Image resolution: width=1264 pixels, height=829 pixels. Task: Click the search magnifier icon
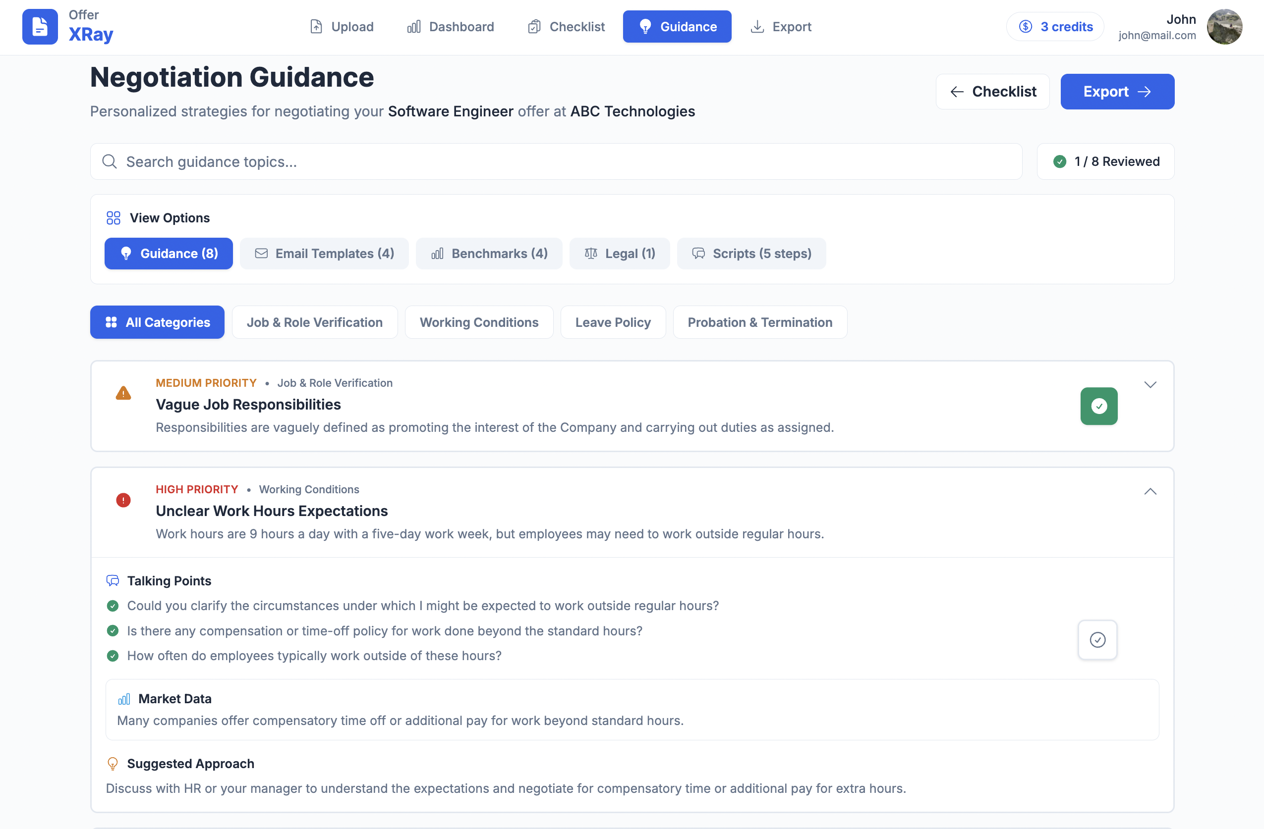click(110, 161)
